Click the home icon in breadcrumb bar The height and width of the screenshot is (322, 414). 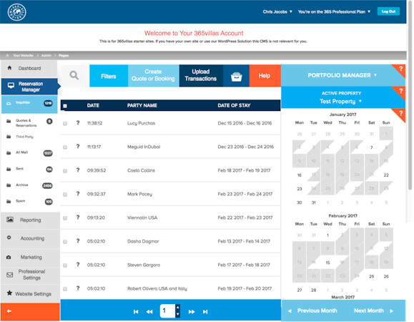(x=7, y=56)
